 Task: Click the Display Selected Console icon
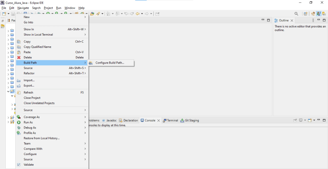coord(301,120)
